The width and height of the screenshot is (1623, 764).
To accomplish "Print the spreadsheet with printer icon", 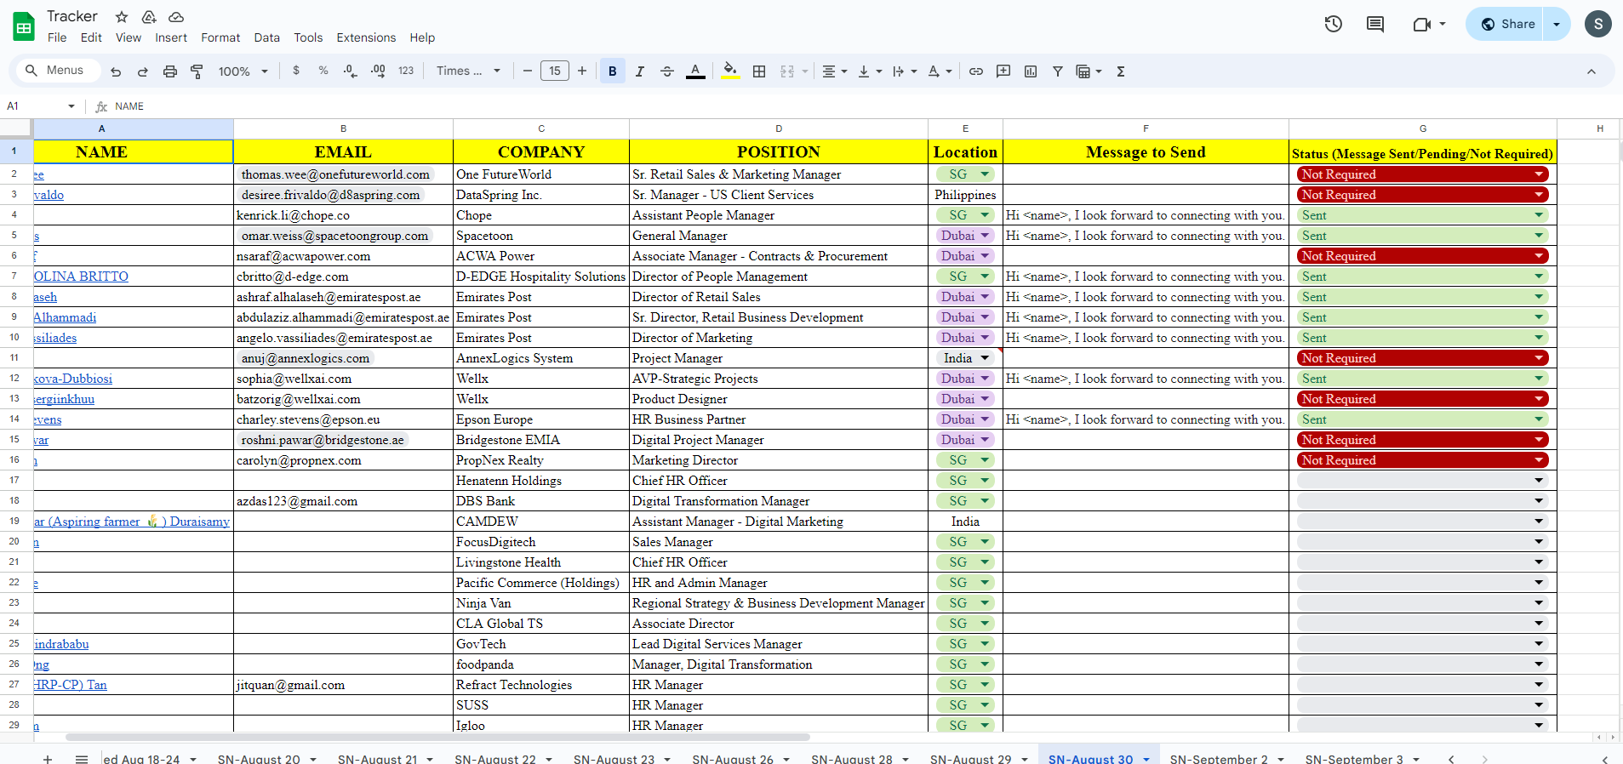I will [x=170, y=71].
